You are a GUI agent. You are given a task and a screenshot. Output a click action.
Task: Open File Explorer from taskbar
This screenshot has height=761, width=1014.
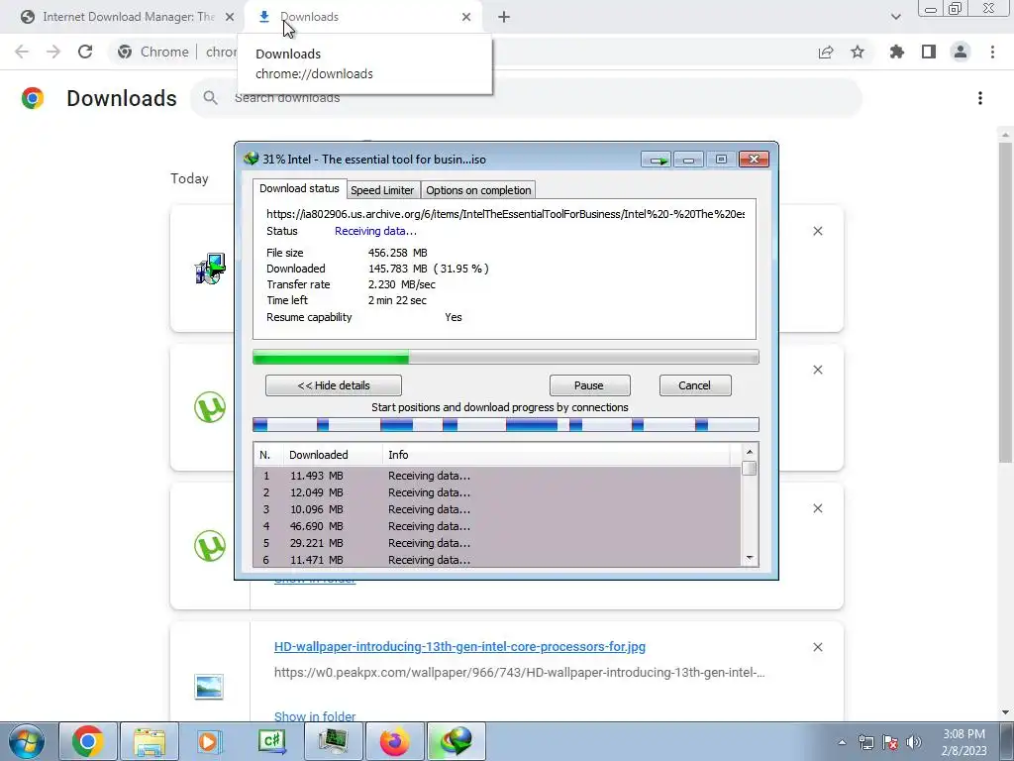[150, 741]
